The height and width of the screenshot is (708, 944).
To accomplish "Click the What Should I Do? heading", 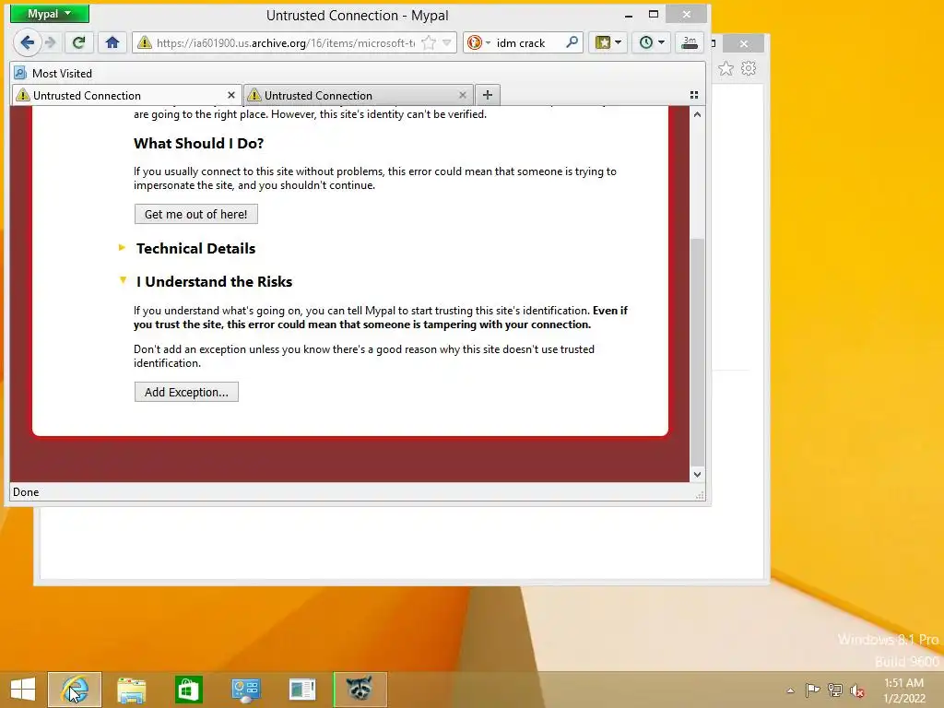I will [x=199, y=143].
